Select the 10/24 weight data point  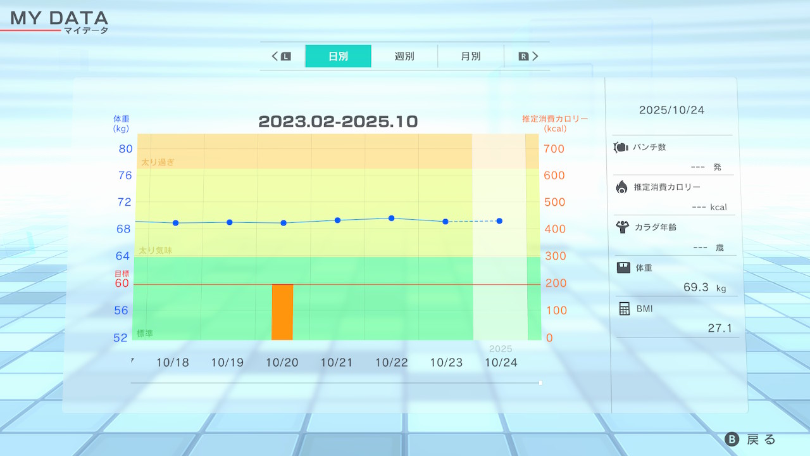pos(499,221)
